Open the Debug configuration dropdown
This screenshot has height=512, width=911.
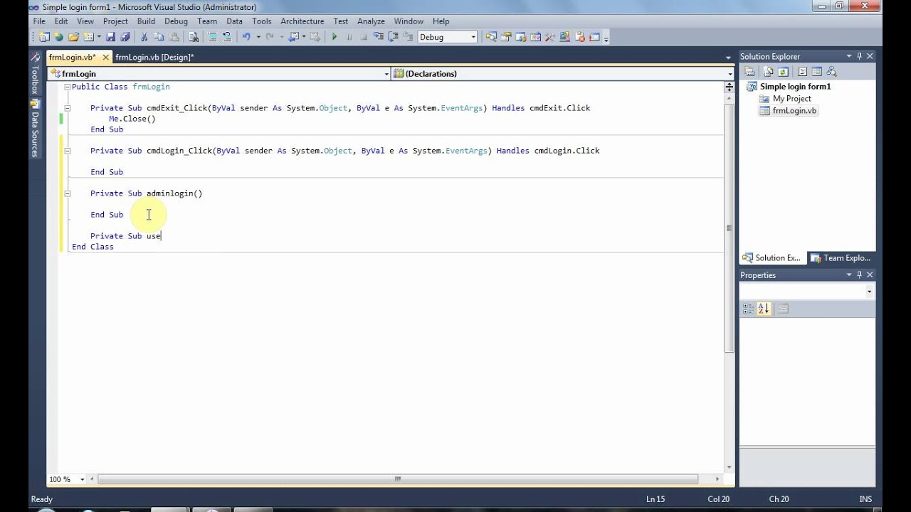click(473, 37)
